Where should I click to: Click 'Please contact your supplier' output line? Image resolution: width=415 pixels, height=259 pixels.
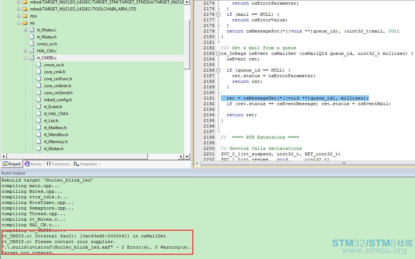pyautogui.click(x=59, y=242)
